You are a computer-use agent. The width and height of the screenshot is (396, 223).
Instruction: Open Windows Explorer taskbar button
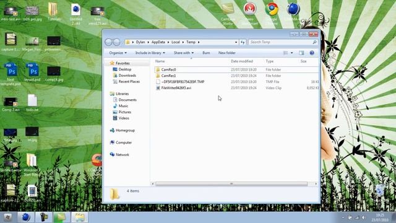(79, 217)
